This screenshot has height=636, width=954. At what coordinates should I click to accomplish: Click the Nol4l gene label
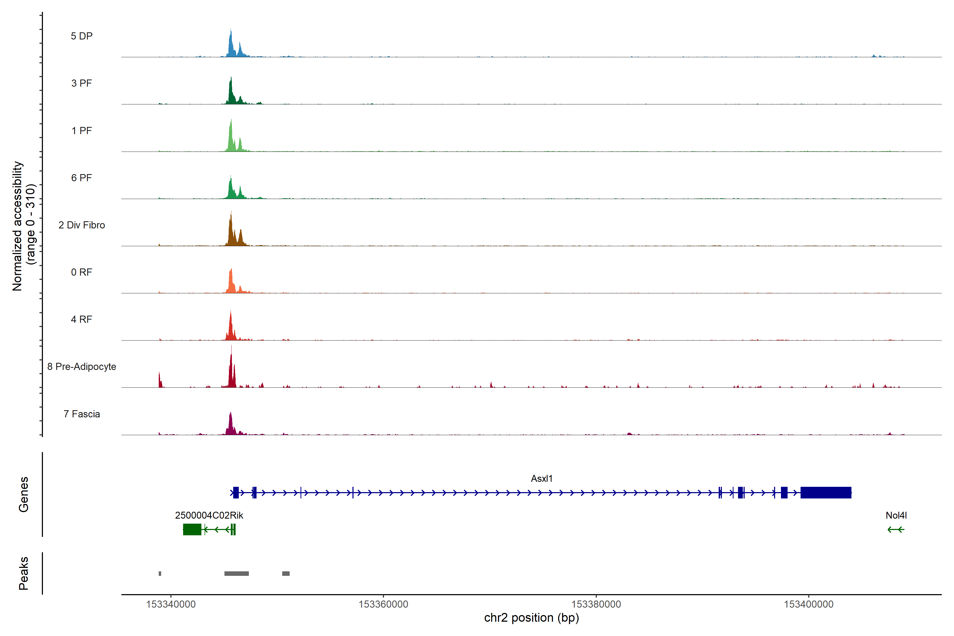coord(896,515)
